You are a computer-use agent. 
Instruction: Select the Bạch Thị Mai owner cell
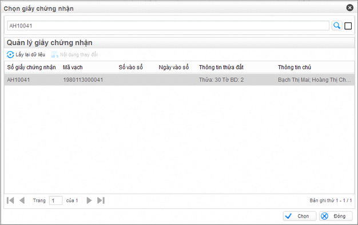(314, 80)
